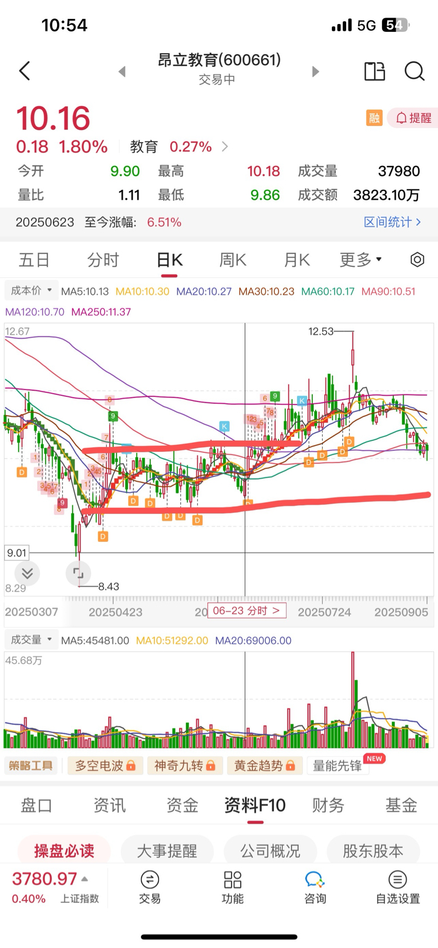Set a price alert with 提醒 button
Screen dimensions: 438x948
(413, 118)
